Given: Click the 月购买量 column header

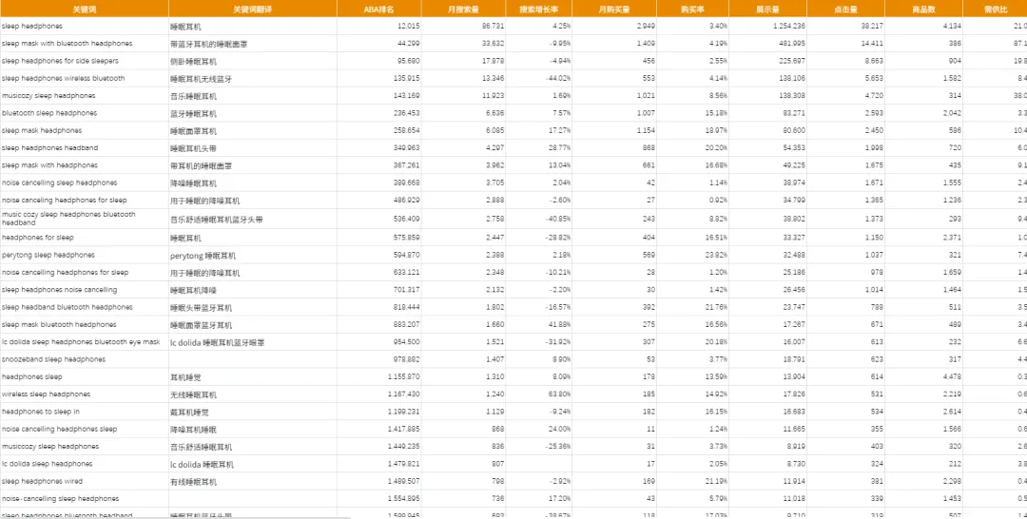Looking at the screenshot, I should pos(614,9).
